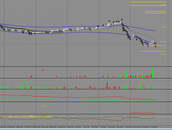Select the "23 Sep 20:00" time axis label
The width and height of the screenshot is (172, 130).
point(45,127)
